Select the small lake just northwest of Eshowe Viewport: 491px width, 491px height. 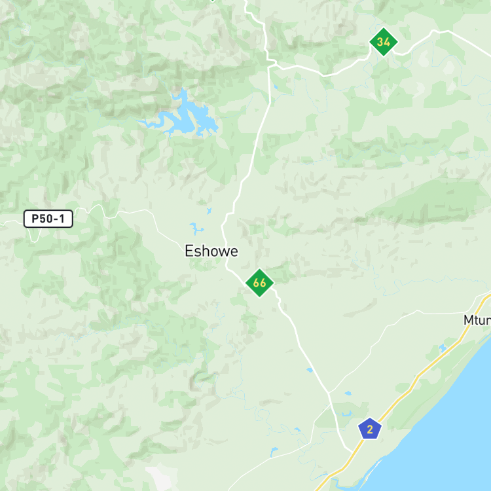coord(196,228)
